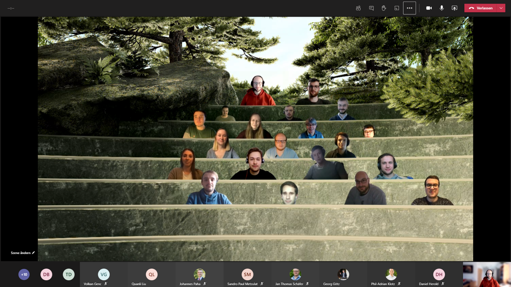Viewport: 511px width, 287px height.
Task: Select Georg Götz's profile photo tile
Action: tap(343, 274)
